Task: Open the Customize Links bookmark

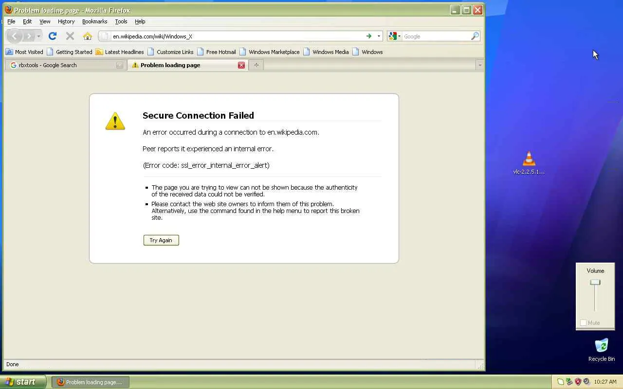Action: point(170,52)
